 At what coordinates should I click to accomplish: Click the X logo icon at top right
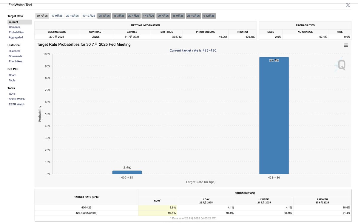click(348, 5)
